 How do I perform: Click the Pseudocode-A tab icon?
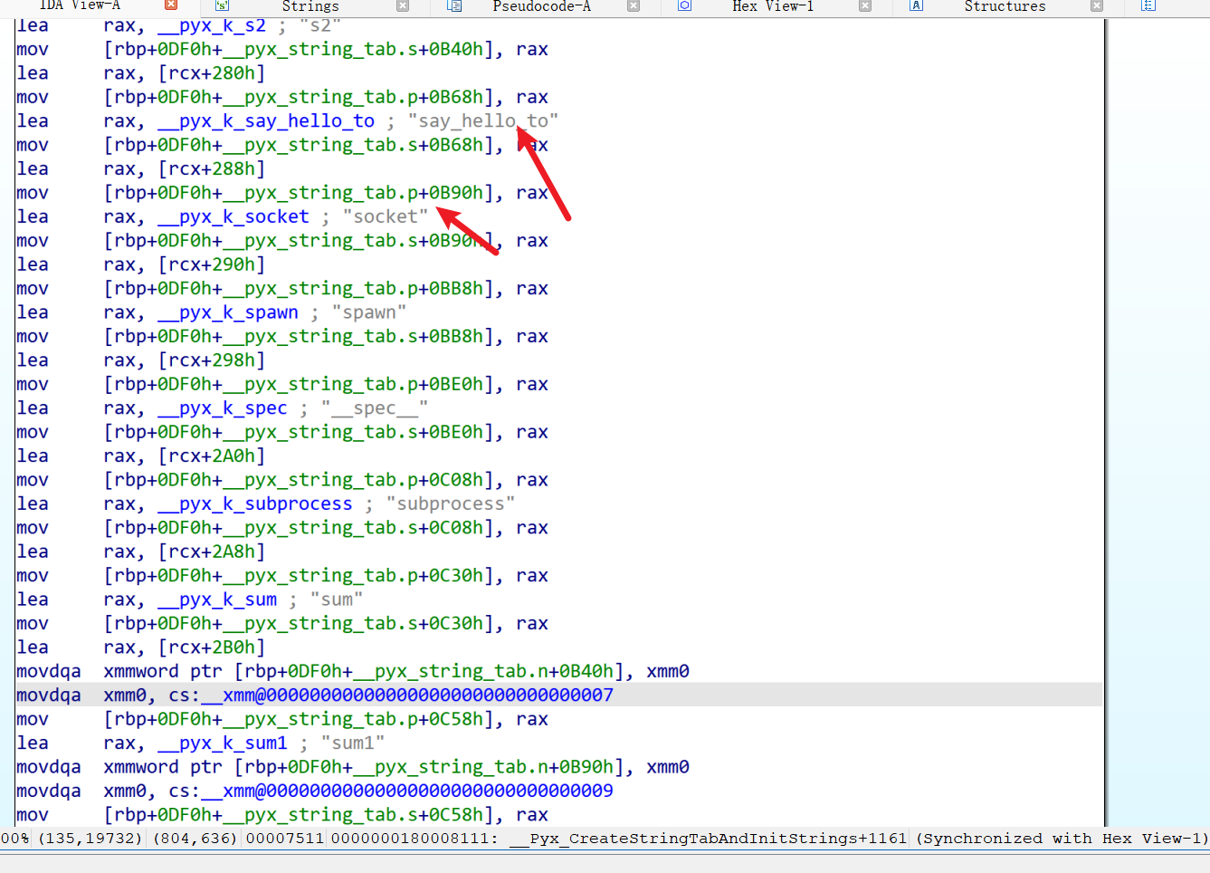(x=454, y=5)
